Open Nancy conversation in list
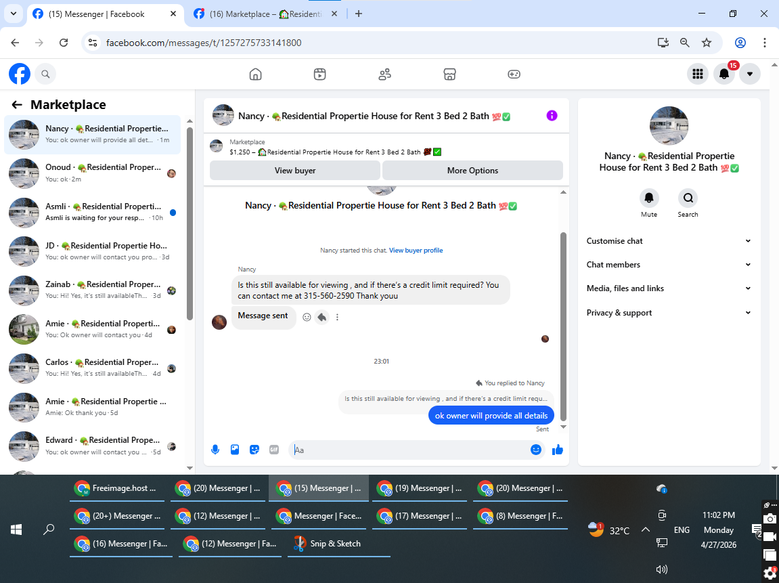 [x=93, y=134]
